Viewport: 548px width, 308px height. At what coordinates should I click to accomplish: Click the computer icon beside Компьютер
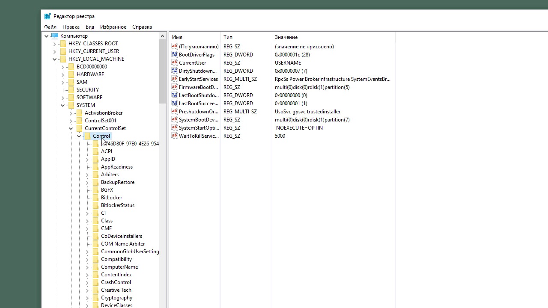click(54, 36)
